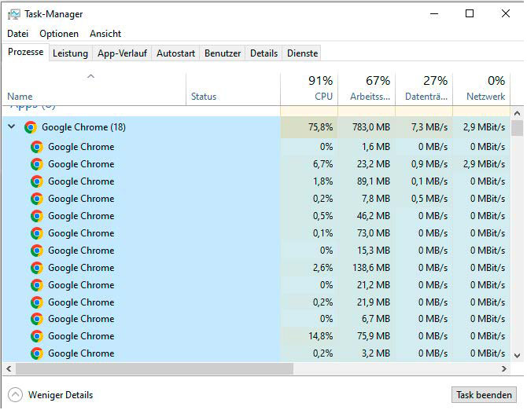Click the Chrome icon in the Google Chrome (18) row
527x410 pixels.
point(31,127)
